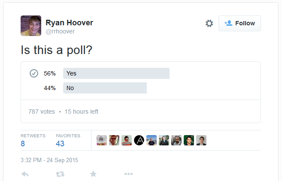This screenshot has height=181, width=282.
Task: Click the 'Is this a poll?' tweet text
Action: 57,50
